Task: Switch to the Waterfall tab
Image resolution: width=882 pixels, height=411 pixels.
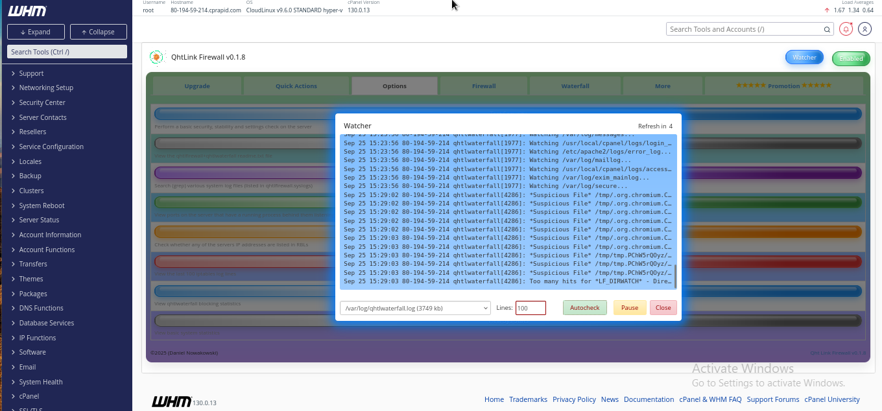Action: coord(575,86)
